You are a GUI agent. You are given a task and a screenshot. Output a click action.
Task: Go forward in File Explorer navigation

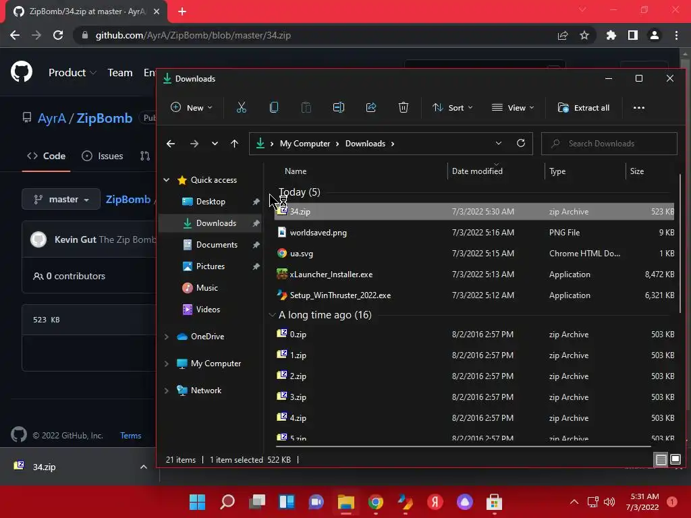pyautogui.click(x=194, y=144)
